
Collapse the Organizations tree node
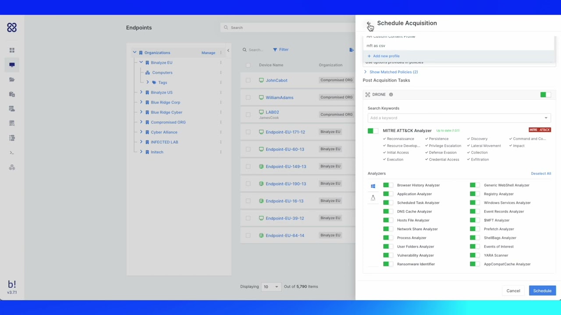pyautogui.click(x=135, y=52)
